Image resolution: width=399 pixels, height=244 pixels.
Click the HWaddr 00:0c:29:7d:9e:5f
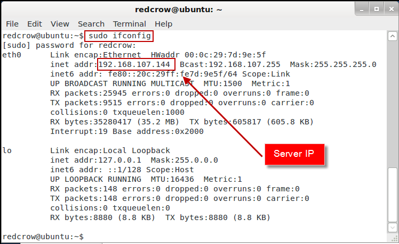[209, 55]
